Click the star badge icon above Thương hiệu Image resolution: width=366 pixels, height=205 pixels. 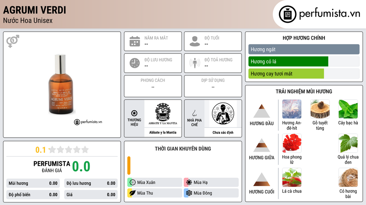tap(134, 113)
